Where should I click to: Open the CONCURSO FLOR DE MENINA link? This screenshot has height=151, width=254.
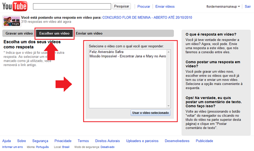click(x=147, y=17)
